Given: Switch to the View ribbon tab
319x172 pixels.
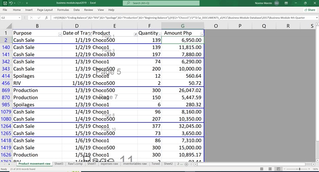Looking at the screenshot, I should pyautogui.click(x=101, y=10).
